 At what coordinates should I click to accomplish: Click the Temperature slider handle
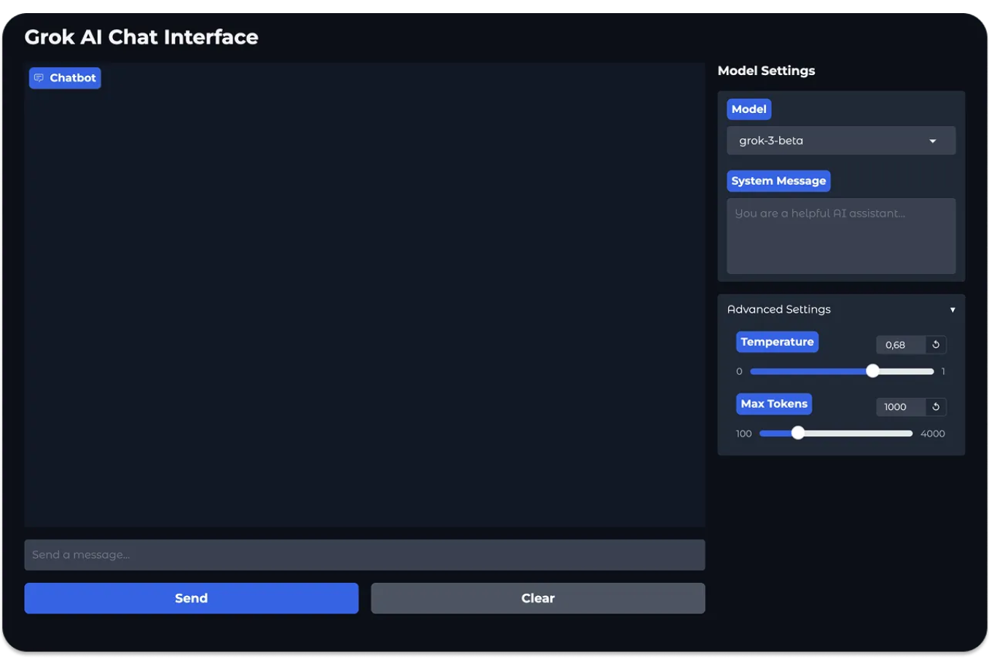point(872,371)
